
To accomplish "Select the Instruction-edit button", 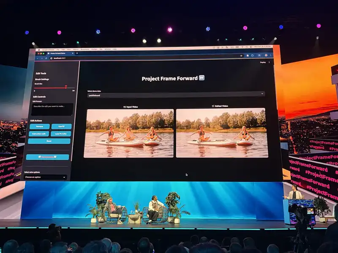I will tap(39, 134).
